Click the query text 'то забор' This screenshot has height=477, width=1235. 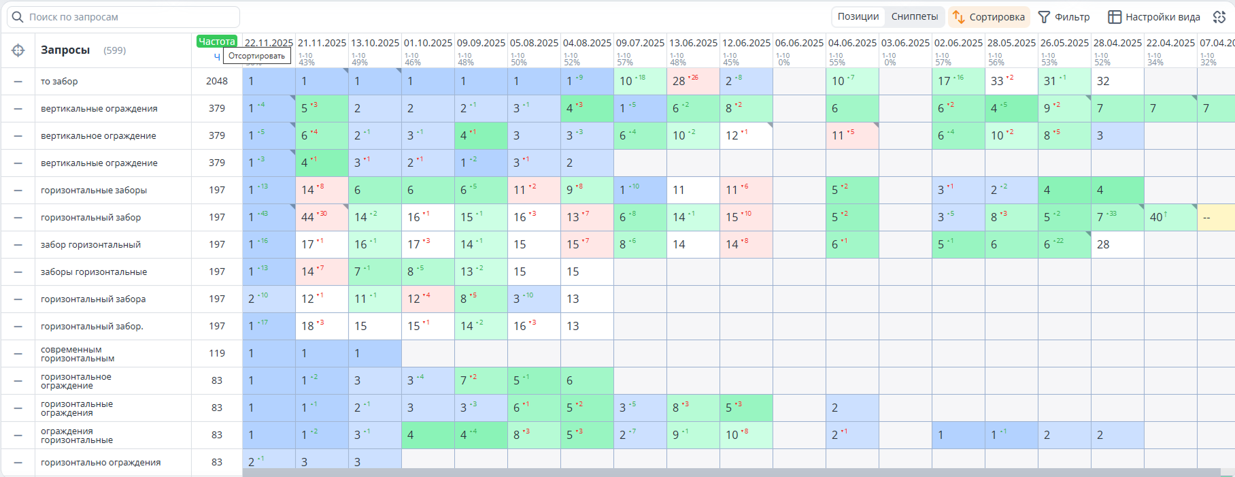[59, 82]
